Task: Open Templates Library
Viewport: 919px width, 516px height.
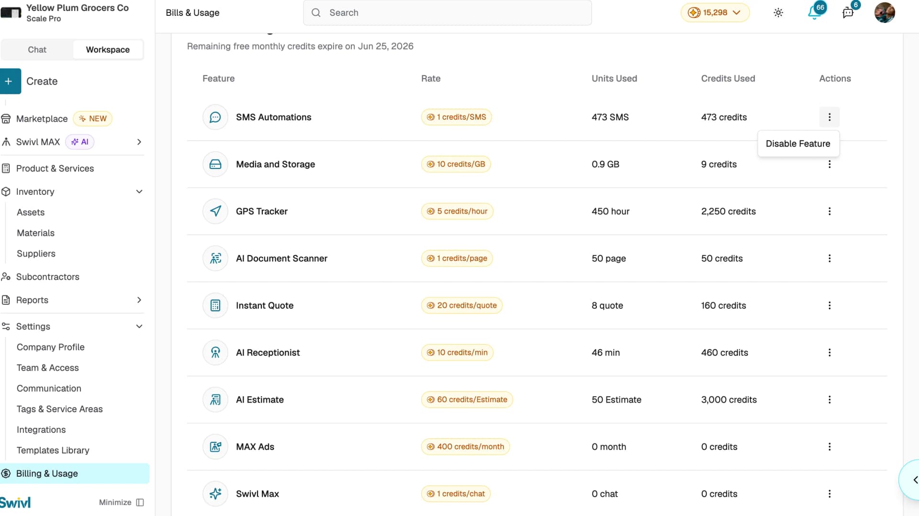Action: pyautogui.click(x=53, y=450)
